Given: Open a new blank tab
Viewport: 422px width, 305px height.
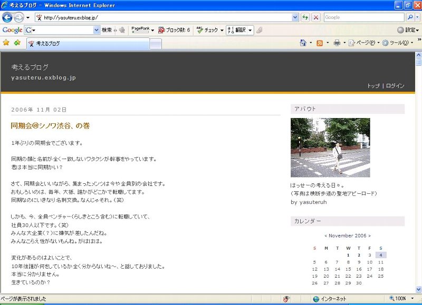Looking at the screenshot, I should coord(156,44).
